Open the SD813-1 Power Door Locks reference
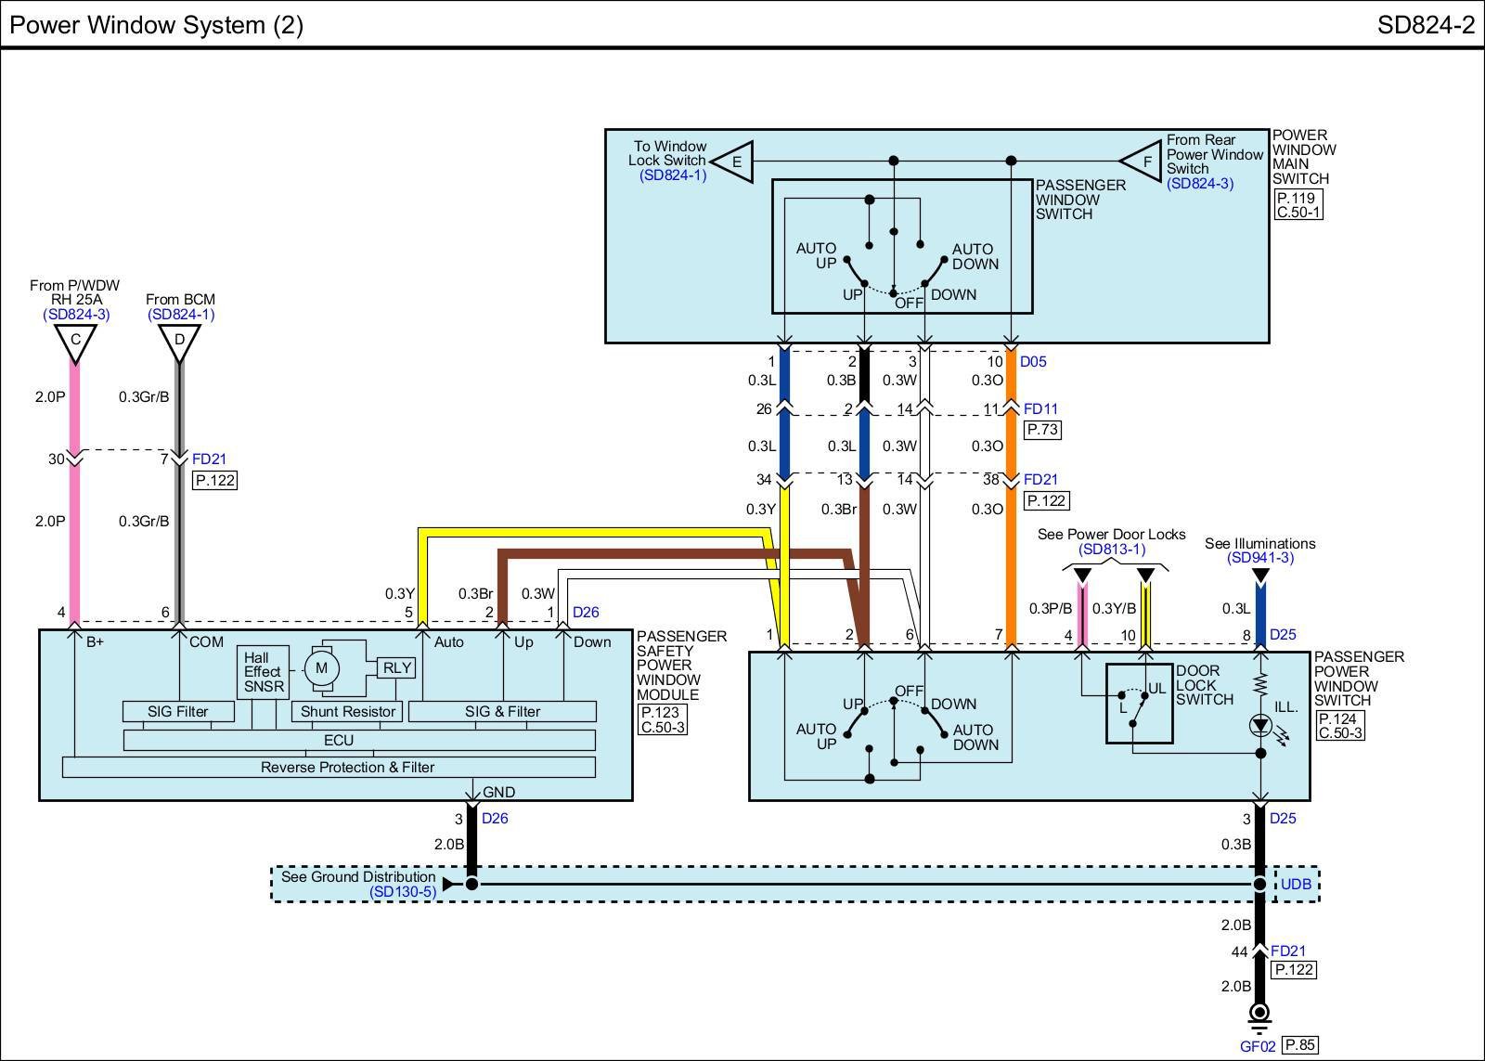Screen dimensions: 1485x1061 tap(1111, 550)
